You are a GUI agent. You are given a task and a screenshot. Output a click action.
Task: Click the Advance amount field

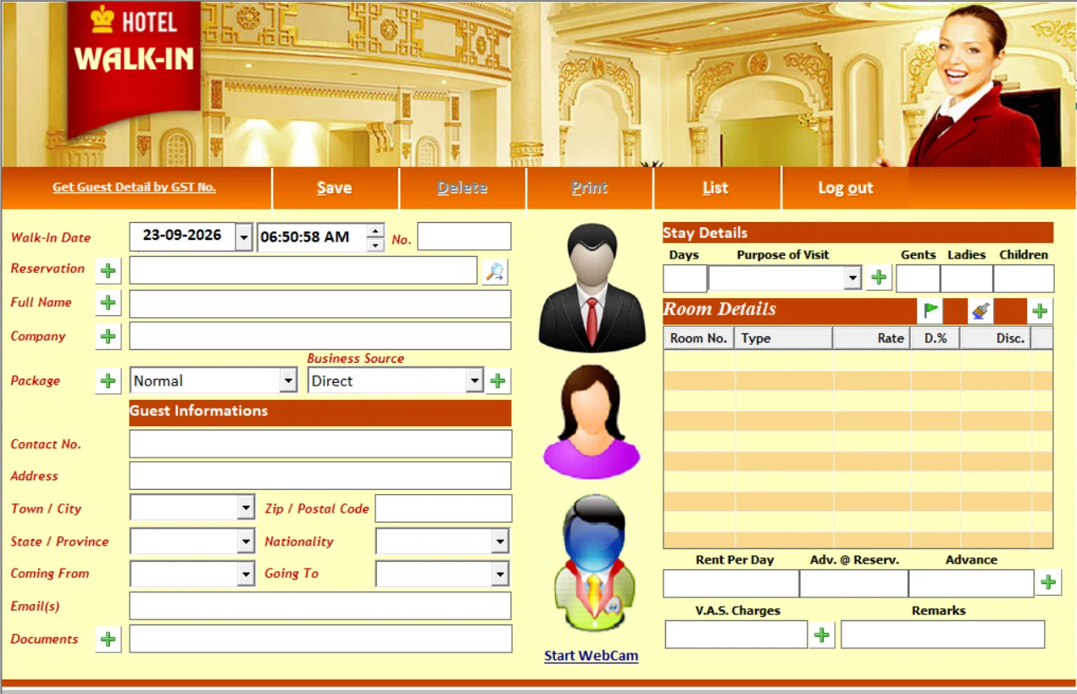971,584
